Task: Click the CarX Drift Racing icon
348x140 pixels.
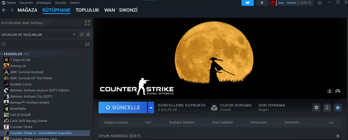Action: [x=6, y=121]
